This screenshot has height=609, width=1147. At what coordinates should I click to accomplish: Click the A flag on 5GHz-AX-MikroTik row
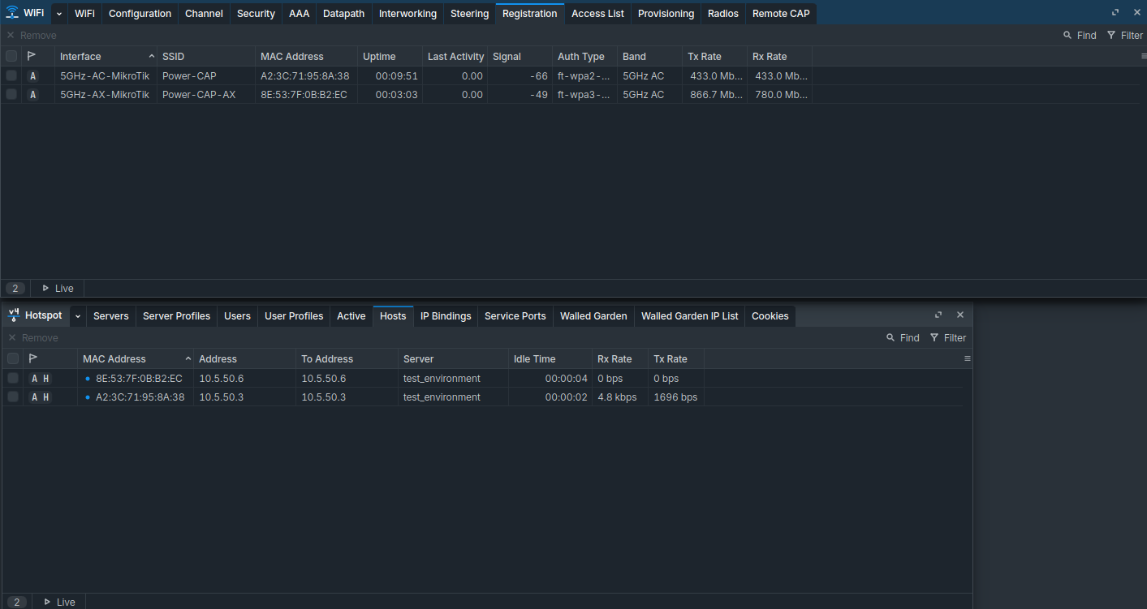(x=32, y=94)
